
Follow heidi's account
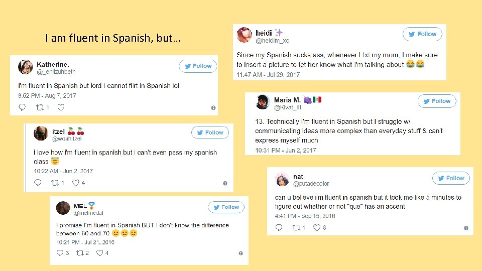[422, 34]
